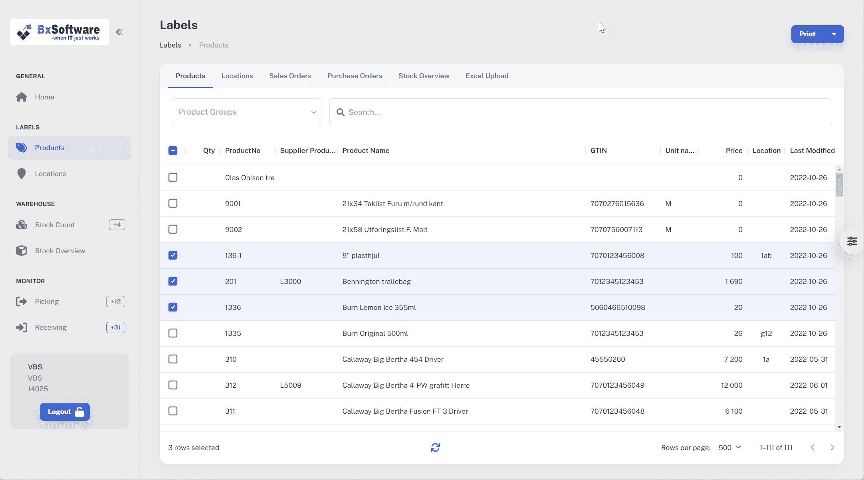Click the BxSoftware logo

59,32
